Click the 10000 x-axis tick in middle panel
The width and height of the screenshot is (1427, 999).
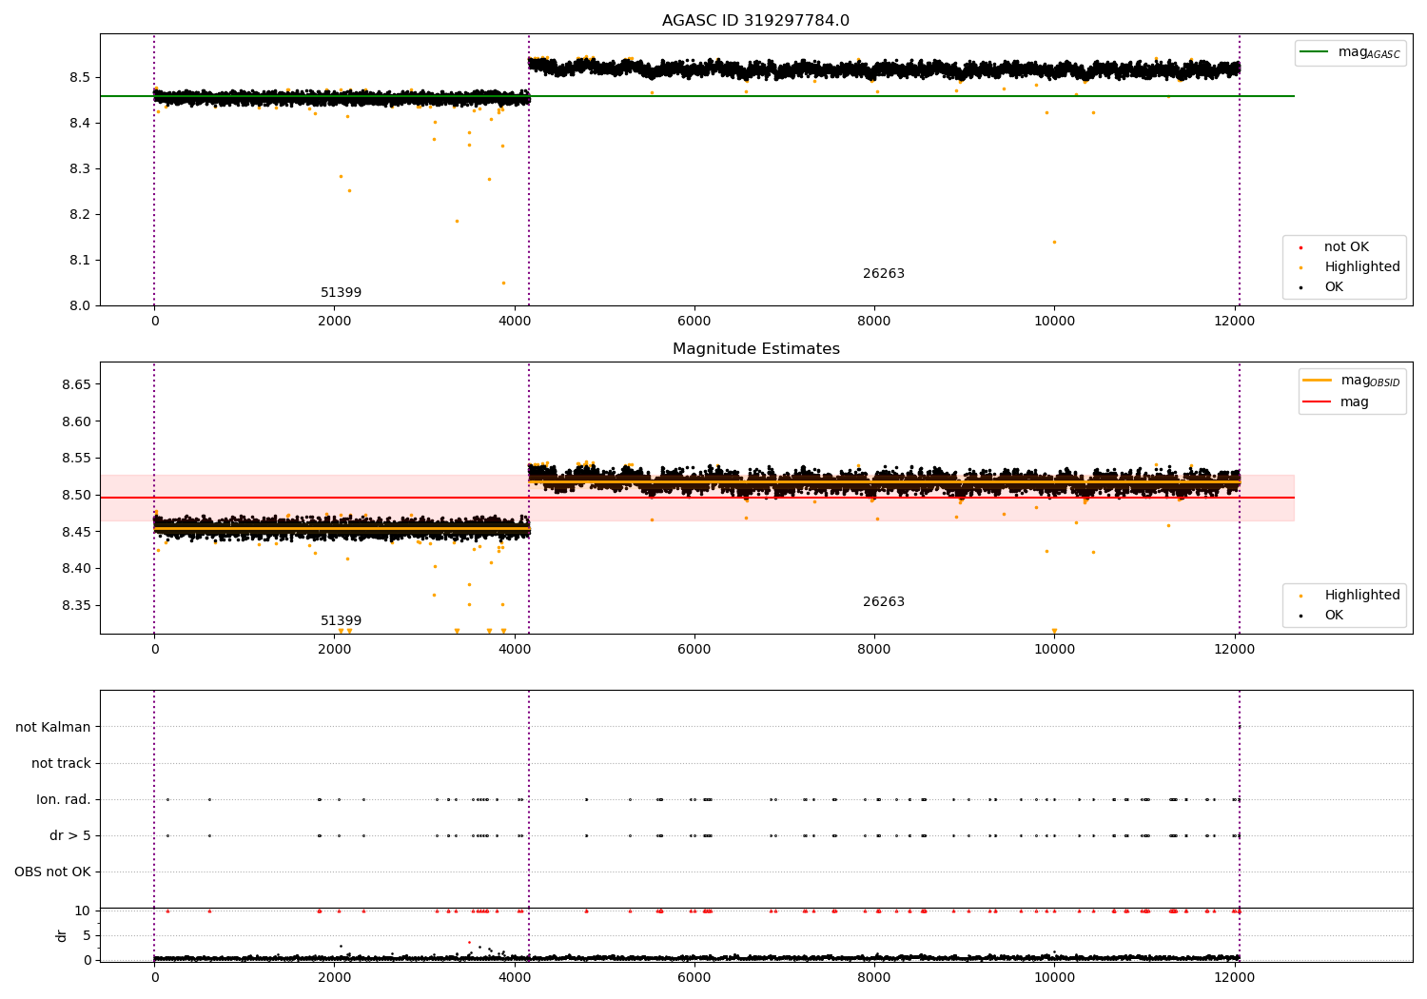pyautogui.click(x=1054, y=650)
